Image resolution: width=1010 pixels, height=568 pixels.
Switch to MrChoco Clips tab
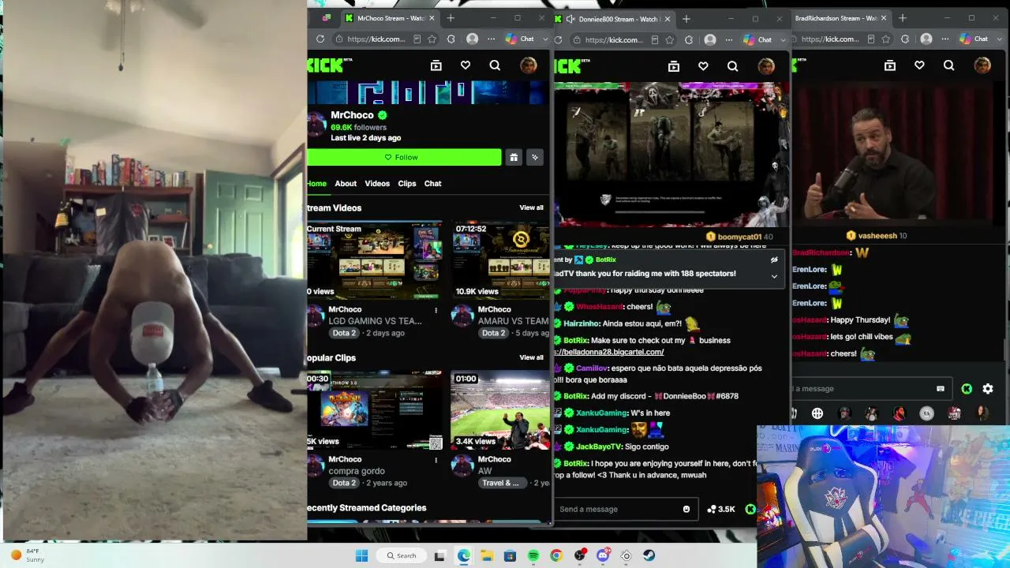(407, 184)
